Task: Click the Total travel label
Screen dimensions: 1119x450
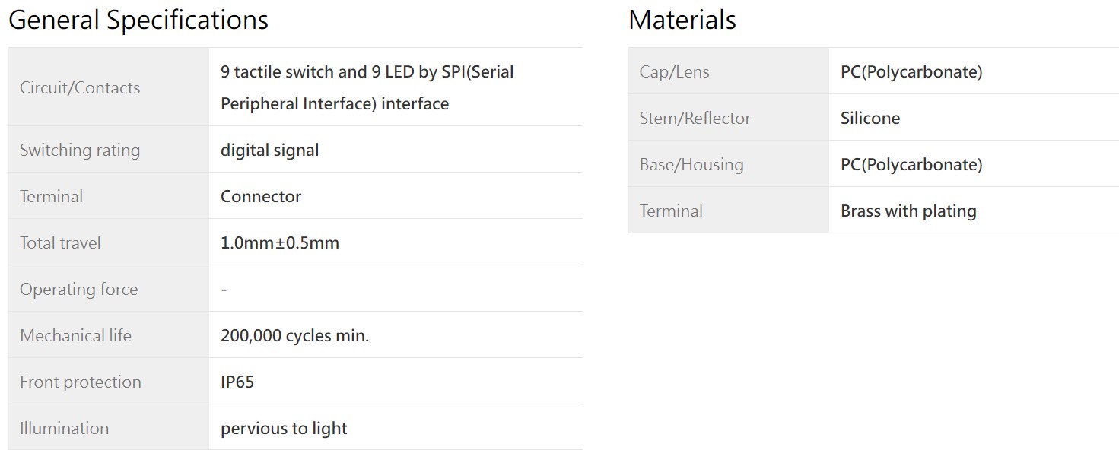Action: tap(60, 242)
